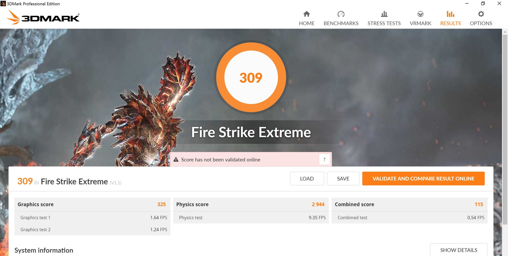Screen dimensions: 508x256
Task: Click the 'Score has not been validated online' message
Action: [x=221, y=160]
